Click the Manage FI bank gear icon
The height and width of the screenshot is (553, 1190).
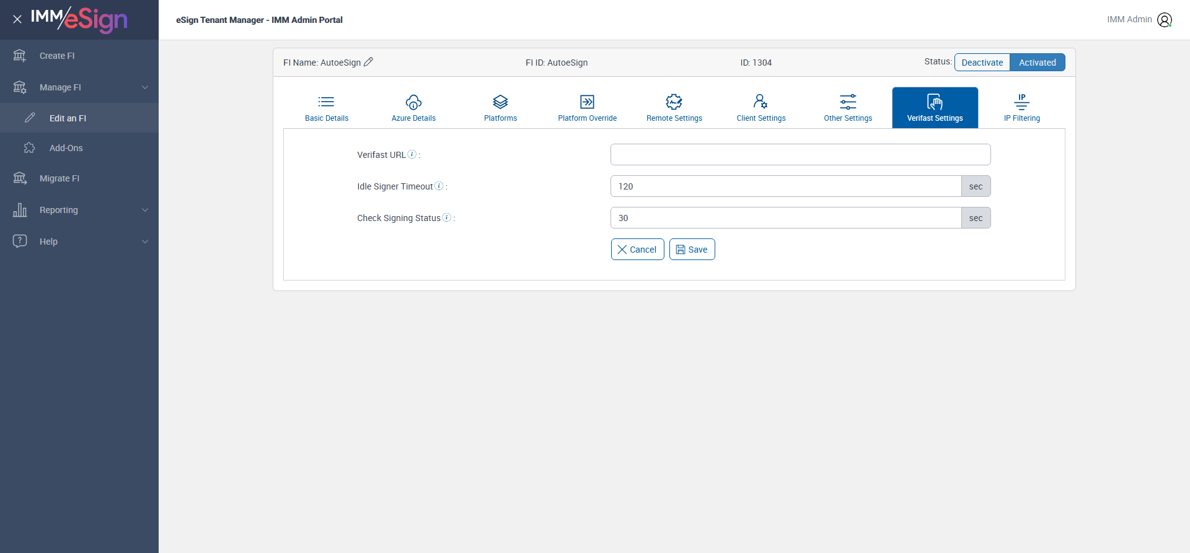pyautogui.click(x=20, y=87)
